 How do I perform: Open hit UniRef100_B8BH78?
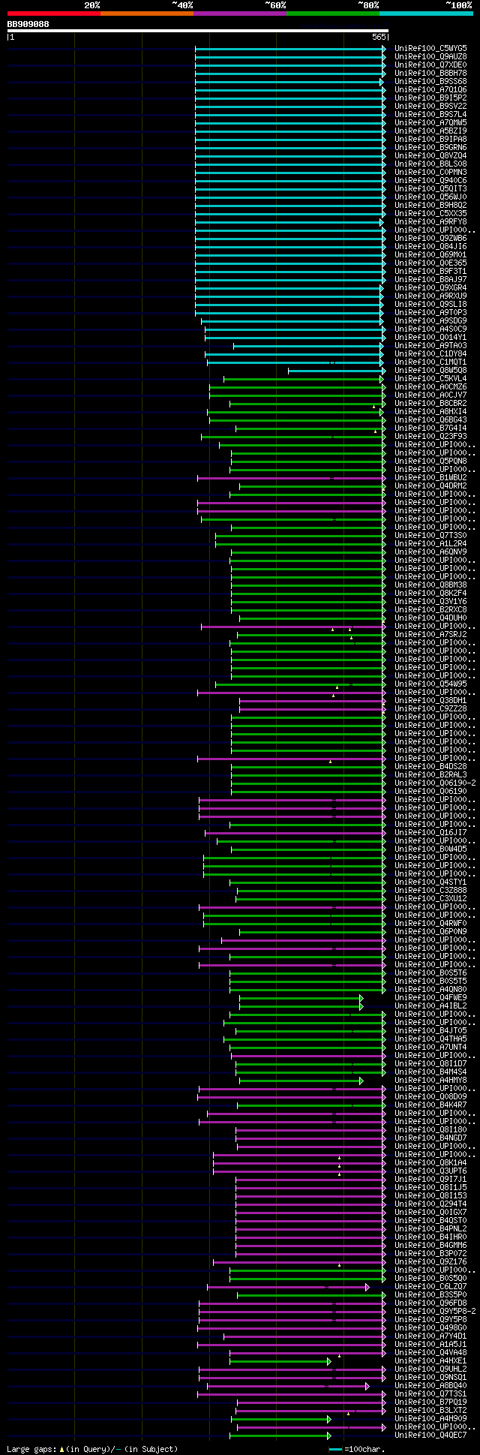tap(430, 73)
